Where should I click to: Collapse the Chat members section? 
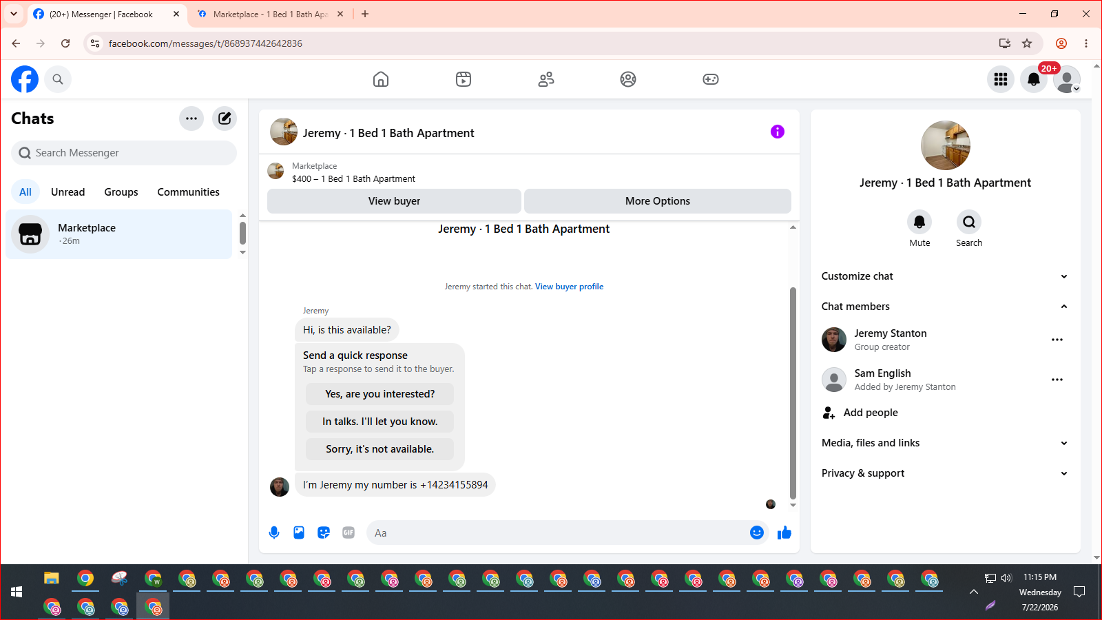click(945, 307)
